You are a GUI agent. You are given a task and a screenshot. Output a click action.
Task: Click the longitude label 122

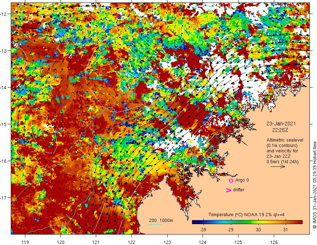pos(131,242)
